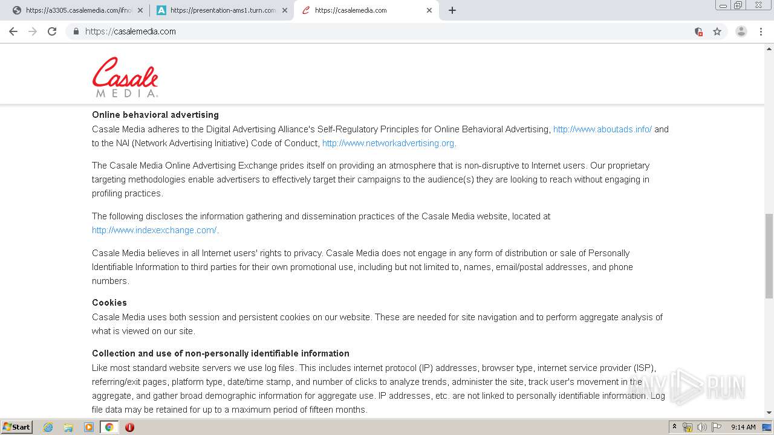The width and height of the screenshot is (774, 435).
Task: Follow the indexexchange.com link
Action: [x=154, y=230]
